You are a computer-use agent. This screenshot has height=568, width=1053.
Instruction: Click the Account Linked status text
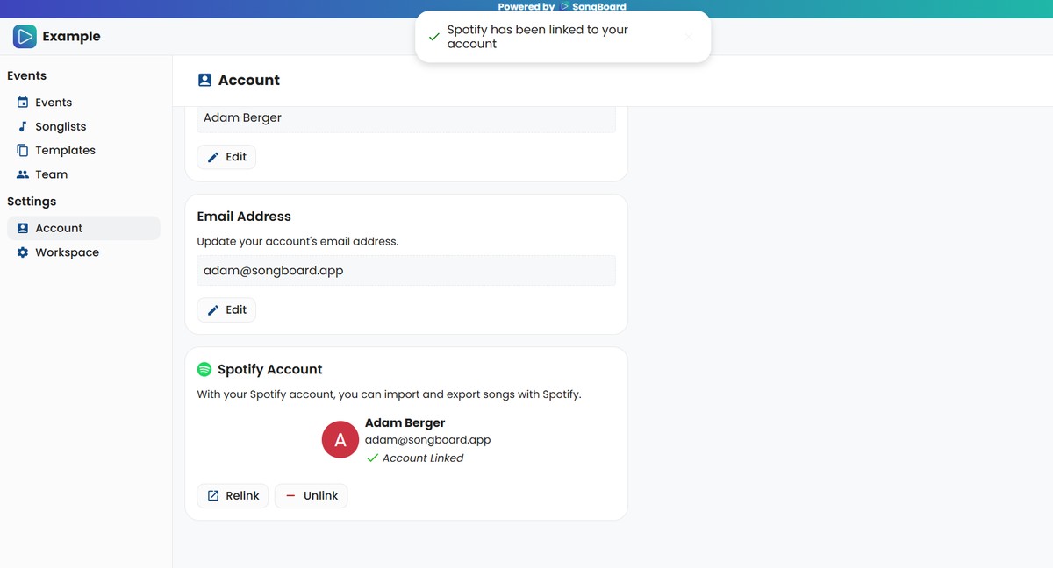pyautogui.click(x=423, y=458)
